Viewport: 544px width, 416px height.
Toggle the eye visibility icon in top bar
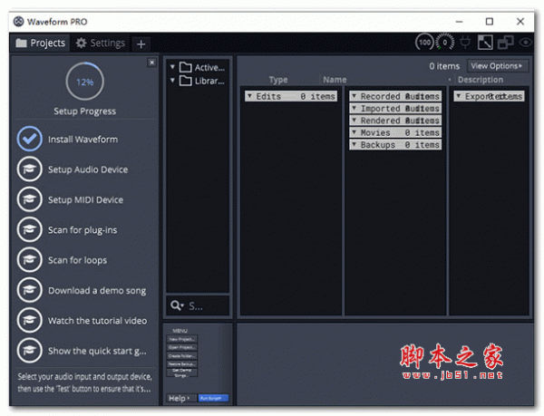coord(526,43)
